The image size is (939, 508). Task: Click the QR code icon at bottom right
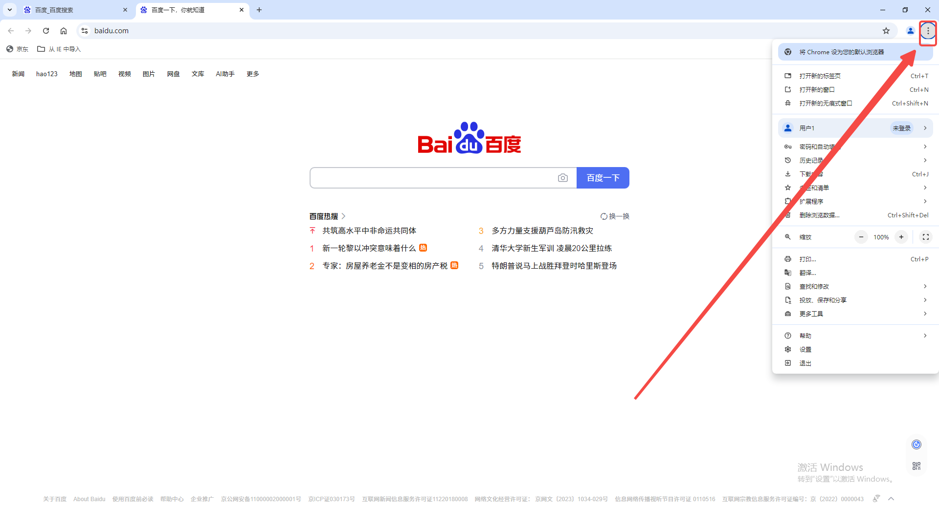[x=917, y=466]
